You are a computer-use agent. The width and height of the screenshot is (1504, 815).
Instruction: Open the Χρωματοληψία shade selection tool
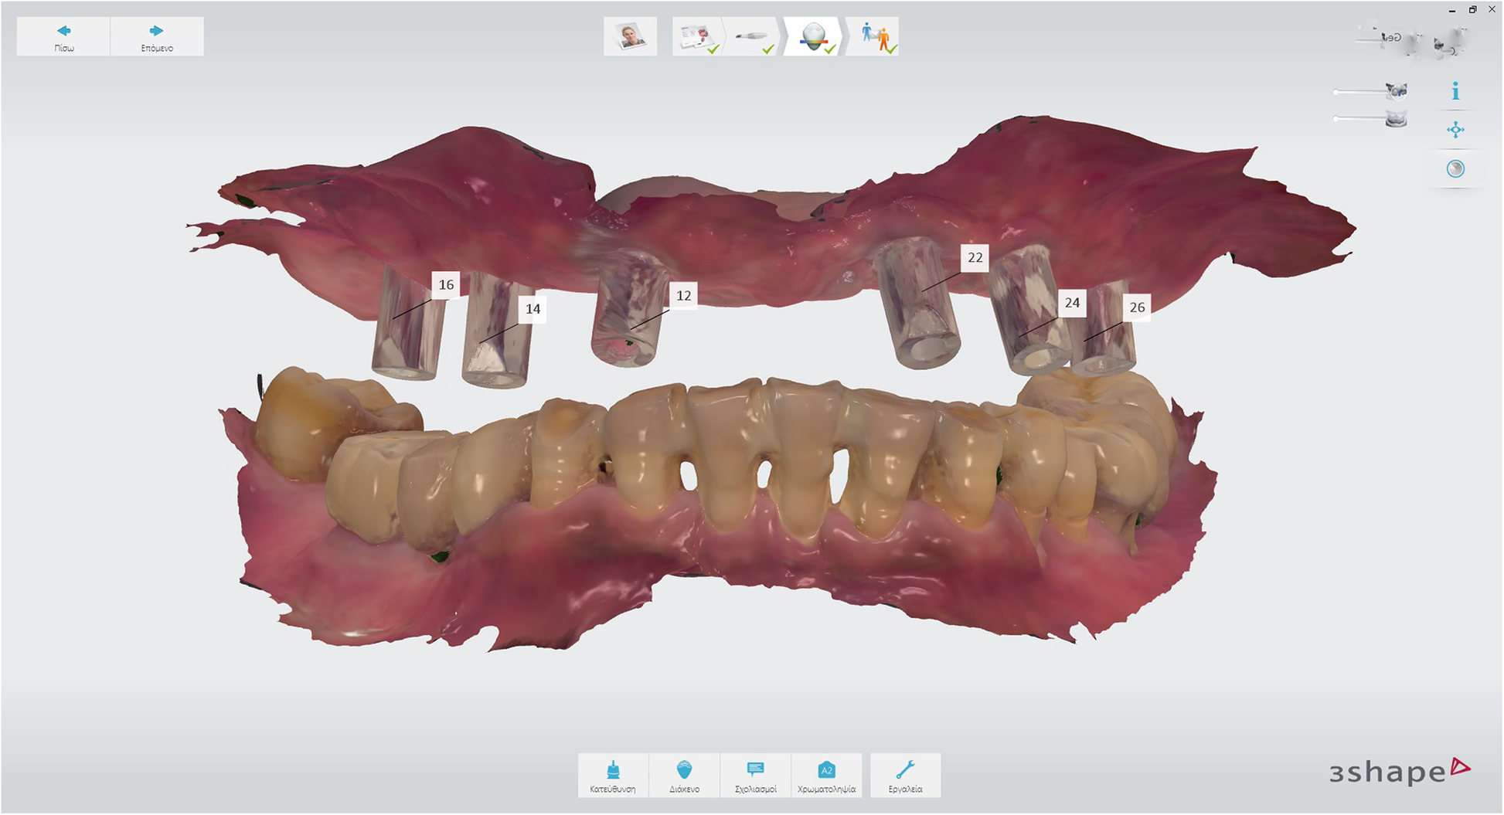(x=827, y=776)
